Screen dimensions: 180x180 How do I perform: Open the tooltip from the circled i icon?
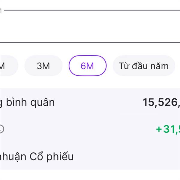coord(1,129)
